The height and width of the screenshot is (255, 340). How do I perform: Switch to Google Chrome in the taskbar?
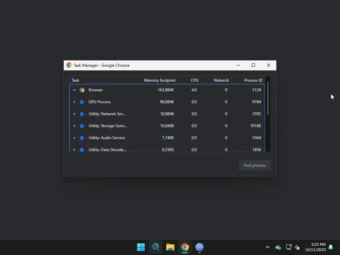pos(185,247)
